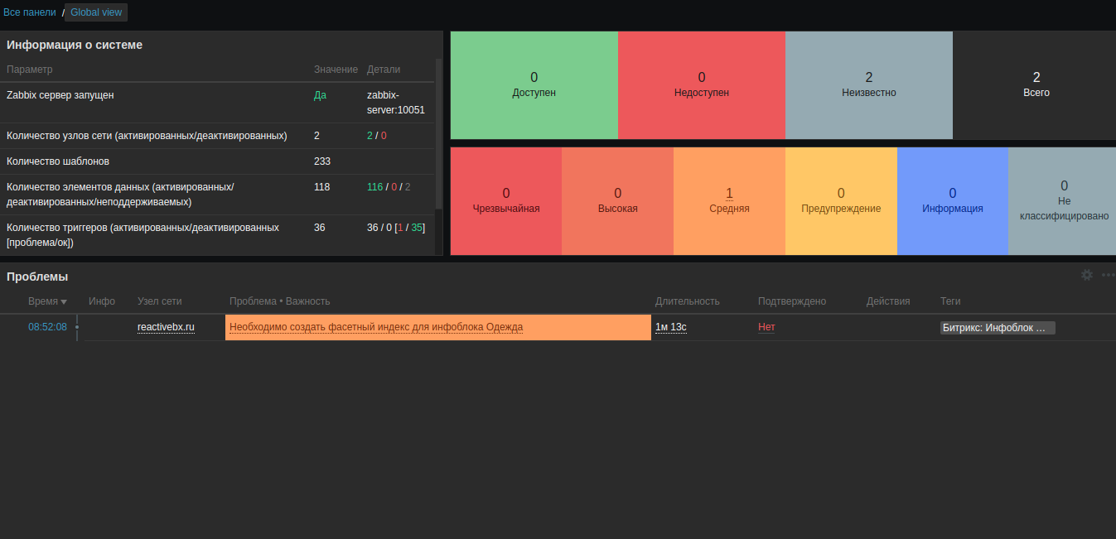Screen dimensions: 1116x539
Task: Click the yellow Предупреждение severity tile
Action: click(x=841, y=201)
